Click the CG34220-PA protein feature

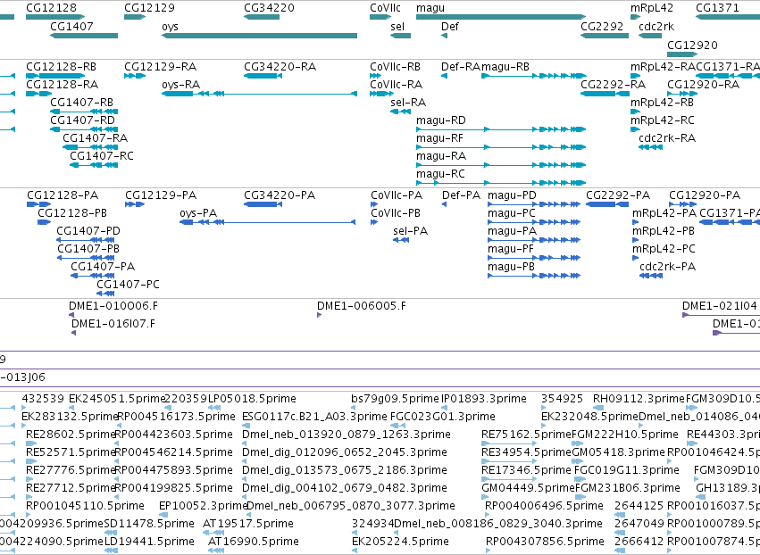(263, 204)
